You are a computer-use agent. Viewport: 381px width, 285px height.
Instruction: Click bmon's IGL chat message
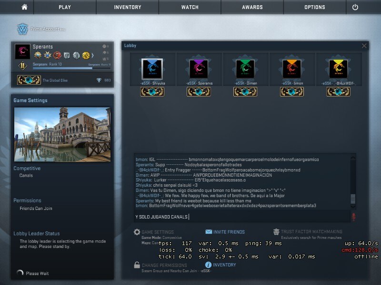point(227,160)
